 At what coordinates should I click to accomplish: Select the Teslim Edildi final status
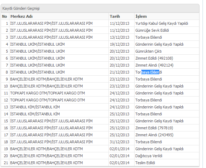[145, 163]
